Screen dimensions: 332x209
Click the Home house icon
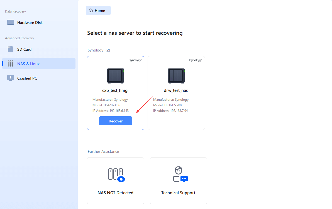[x=90, y=10]
